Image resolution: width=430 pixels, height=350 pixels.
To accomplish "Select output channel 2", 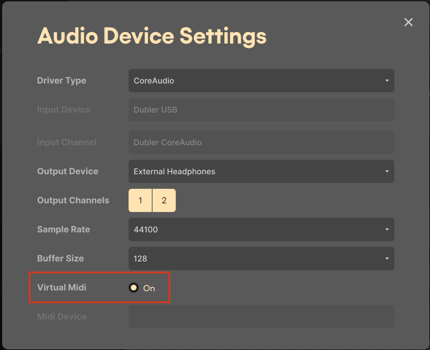I will [x=164, y=200].
